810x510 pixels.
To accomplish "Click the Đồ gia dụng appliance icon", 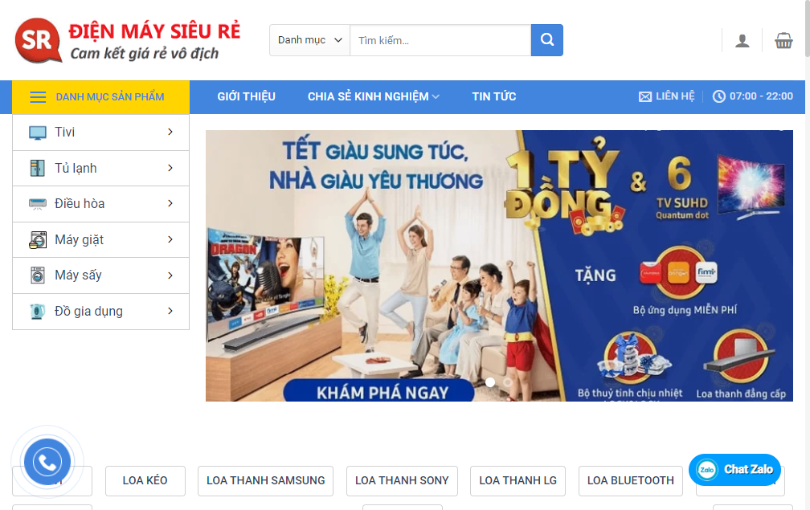I will pos(37,312).
